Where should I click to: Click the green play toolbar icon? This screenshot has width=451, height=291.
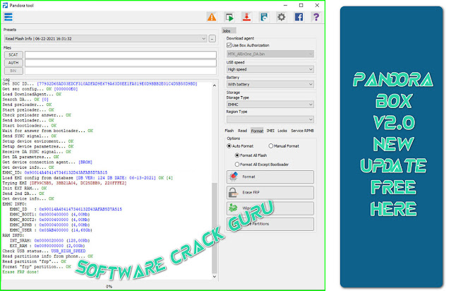(229, 17)
